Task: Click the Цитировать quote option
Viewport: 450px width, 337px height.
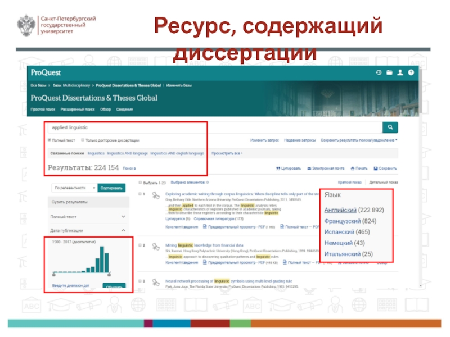Action: 289,168
